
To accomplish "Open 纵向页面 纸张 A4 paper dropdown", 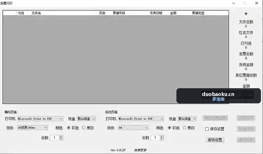I will pyautogui.click(x=133, y=128).
